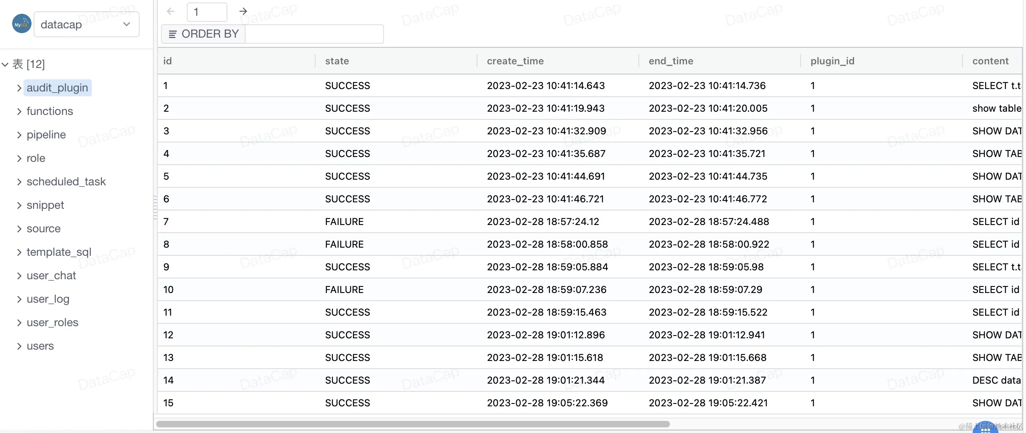Click the SUCCESS state in row 12
Image resolution: width=1026 pixels, height=433 pixels.
(348, 335)
